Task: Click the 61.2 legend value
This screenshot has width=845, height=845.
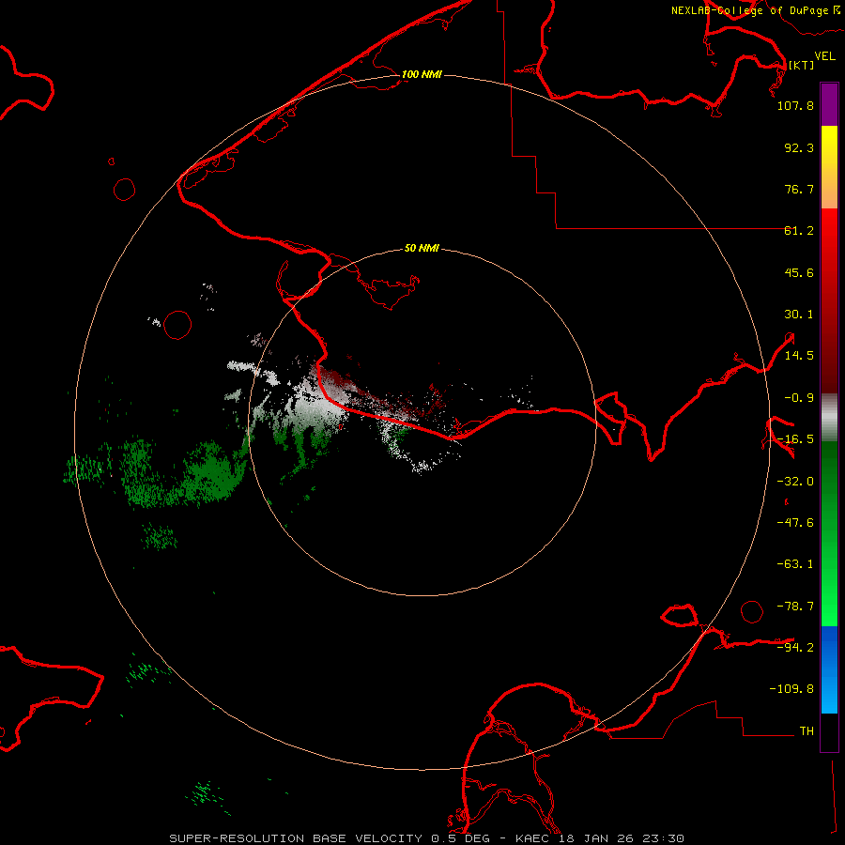Action: tap(799, 231)
